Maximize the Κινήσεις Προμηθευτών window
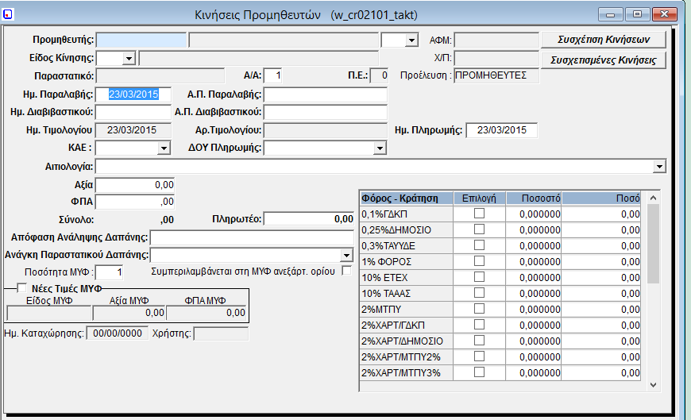 (637, 14)
